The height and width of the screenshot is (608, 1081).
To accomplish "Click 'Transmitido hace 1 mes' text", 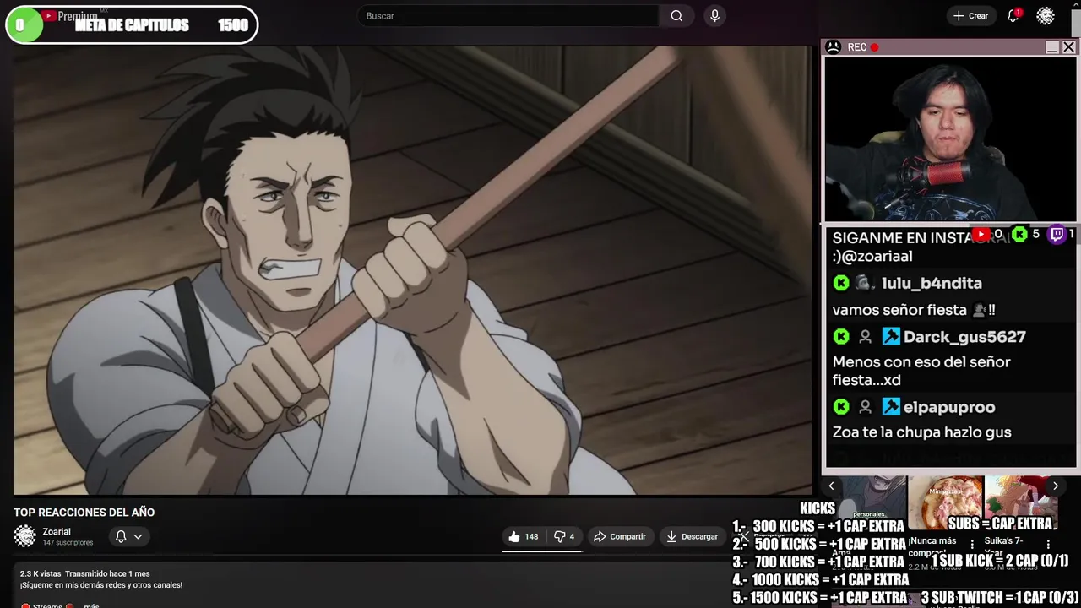I will [107, 574].
